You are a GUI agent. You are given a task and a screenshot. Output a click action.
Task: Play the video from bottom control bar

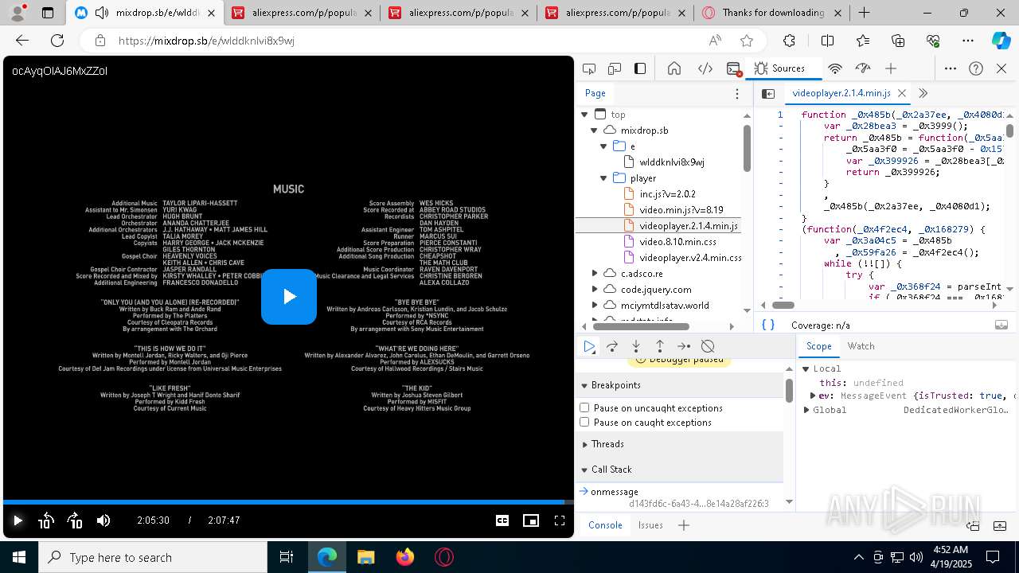[17, 520]
